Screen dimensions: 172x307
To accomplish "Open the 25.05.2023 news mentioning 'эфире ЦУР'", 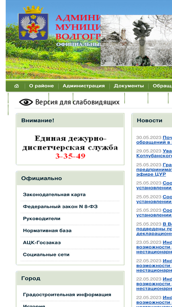I will click(154, 169).
